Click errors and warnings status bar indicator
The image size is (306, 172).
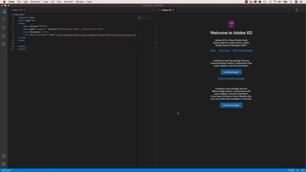coord(7,170)
